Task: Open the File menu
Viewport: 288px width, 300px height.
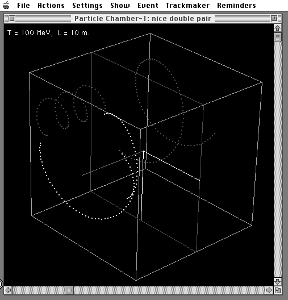Action: coord(23,5)
